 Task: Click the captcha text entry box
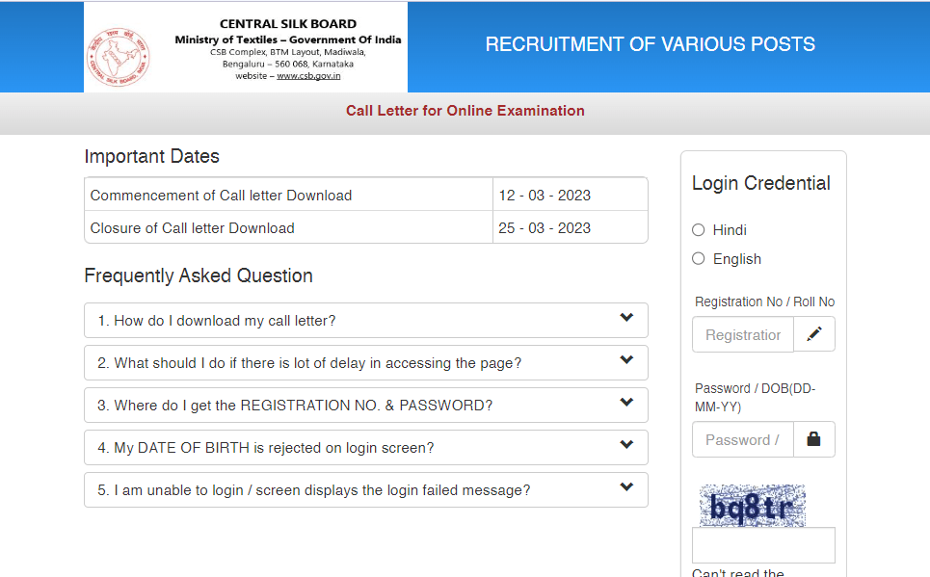coord(763,545)
